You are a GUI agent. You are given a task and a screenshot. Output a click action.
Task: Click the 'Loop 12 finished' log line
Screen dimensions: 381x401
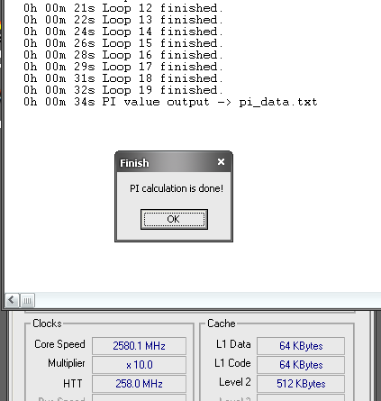pos(123,8)
